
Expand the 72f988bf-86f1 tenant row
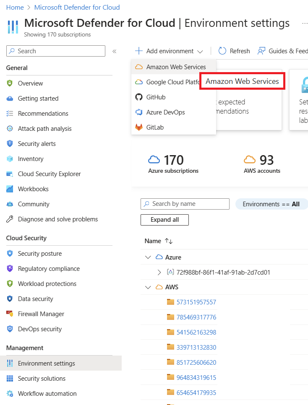pyautogui.click(x=159, y=272)
